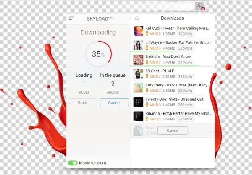Click the Rihanna album thumbnail
252x175 pixels.
pos(138,116)
